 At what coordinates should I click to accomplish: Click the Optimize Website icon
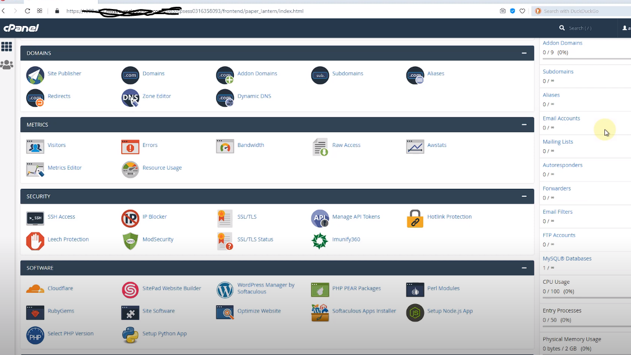click(225, 313)
